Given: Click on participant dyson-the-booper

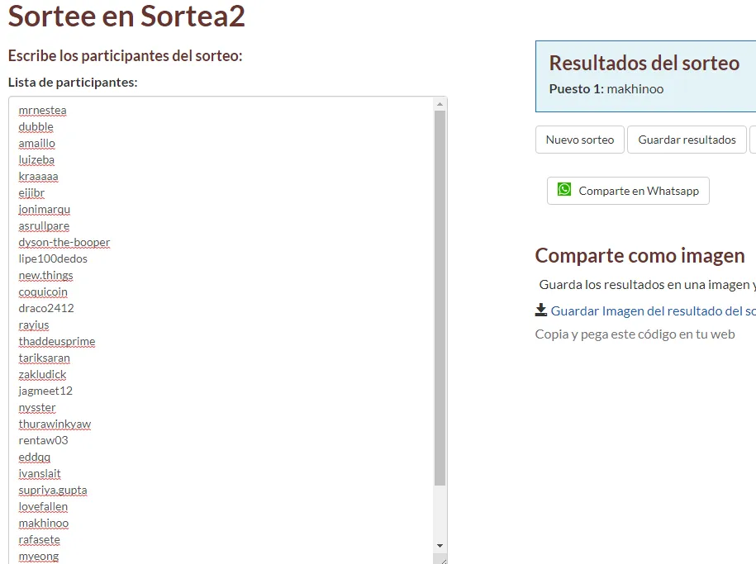Looking at the screenshot, I should click(64, 243).
